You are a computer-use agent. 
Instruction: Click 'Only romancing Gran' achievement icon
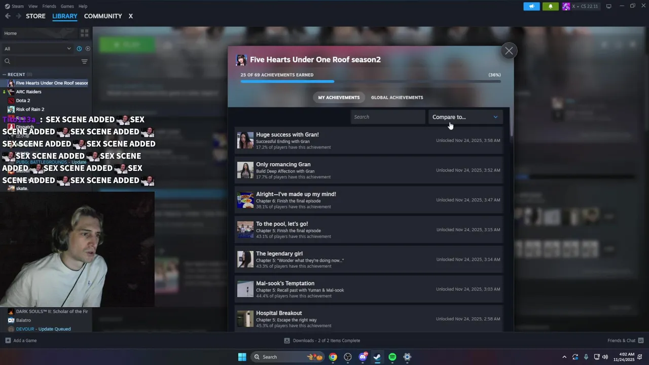point(245,170)
